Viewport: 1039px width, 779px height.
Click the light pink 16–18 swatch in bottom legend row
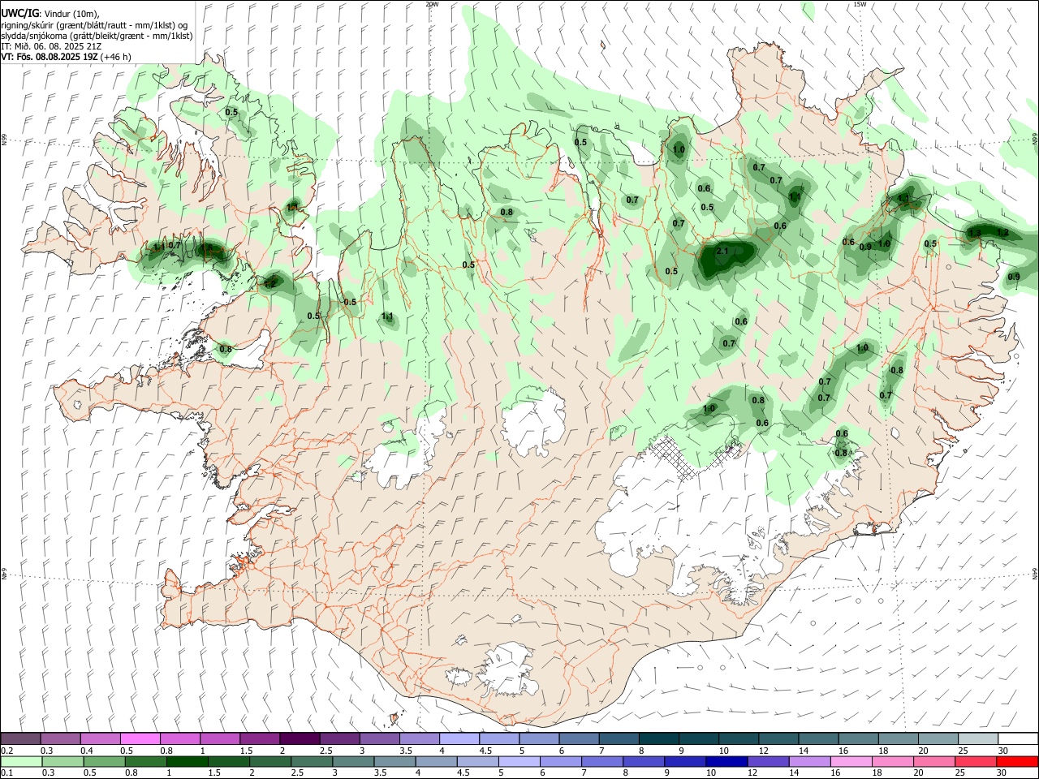[x=851, y=761]
